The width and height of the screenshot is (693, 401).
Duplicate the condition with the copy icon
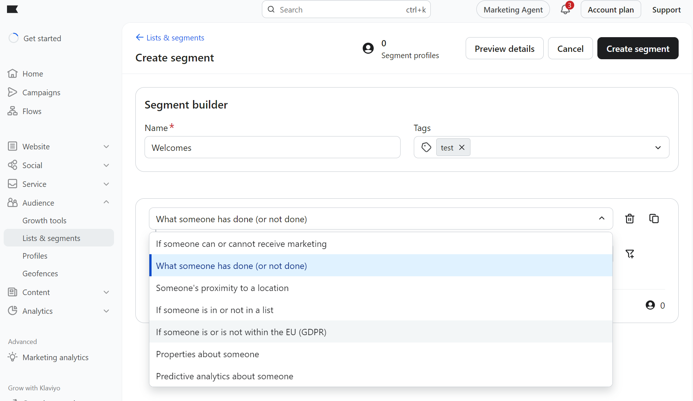pos(654,219)
